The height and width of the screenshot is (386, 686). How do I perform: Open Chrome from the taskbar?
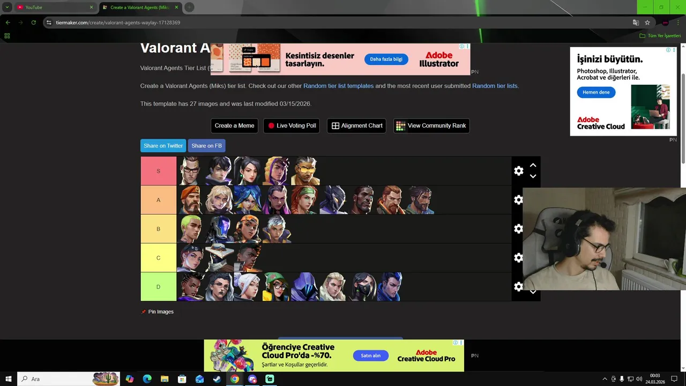pos(235,379)
